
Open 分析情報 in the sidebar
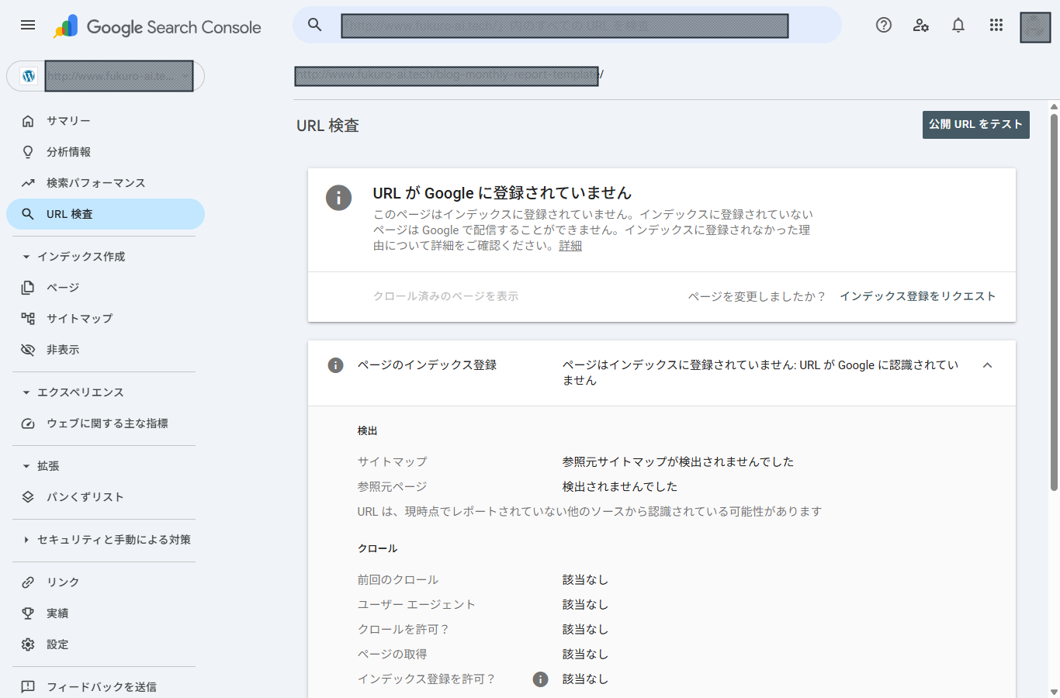click(x=106, y=152)
